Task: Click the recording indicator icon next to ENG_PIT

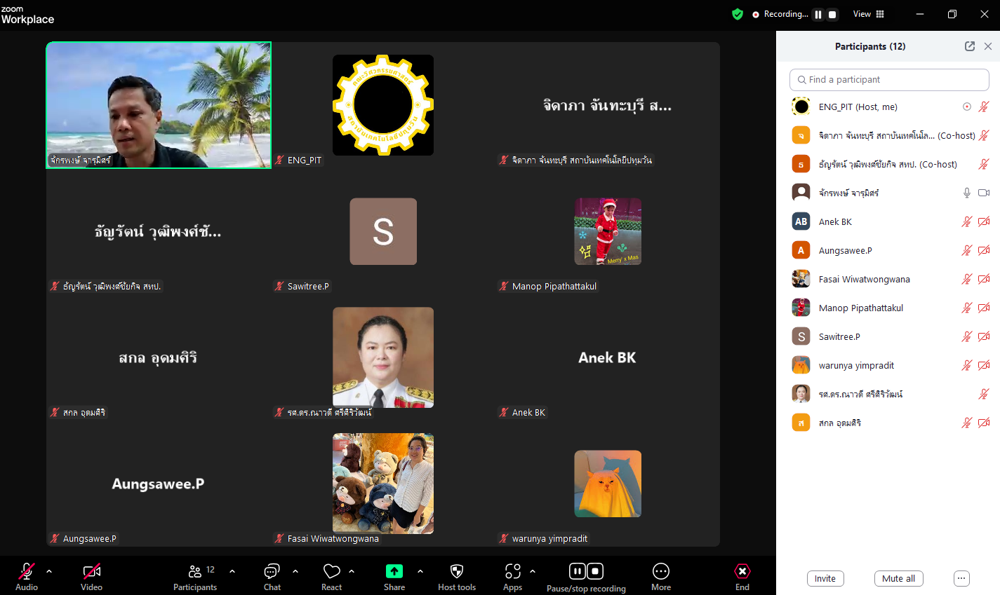Action: (x=967, y=107)
